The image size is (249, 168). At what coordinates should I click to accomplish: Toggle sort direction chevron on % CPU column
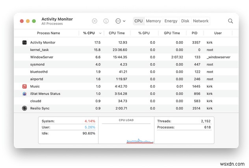(100, 33)
